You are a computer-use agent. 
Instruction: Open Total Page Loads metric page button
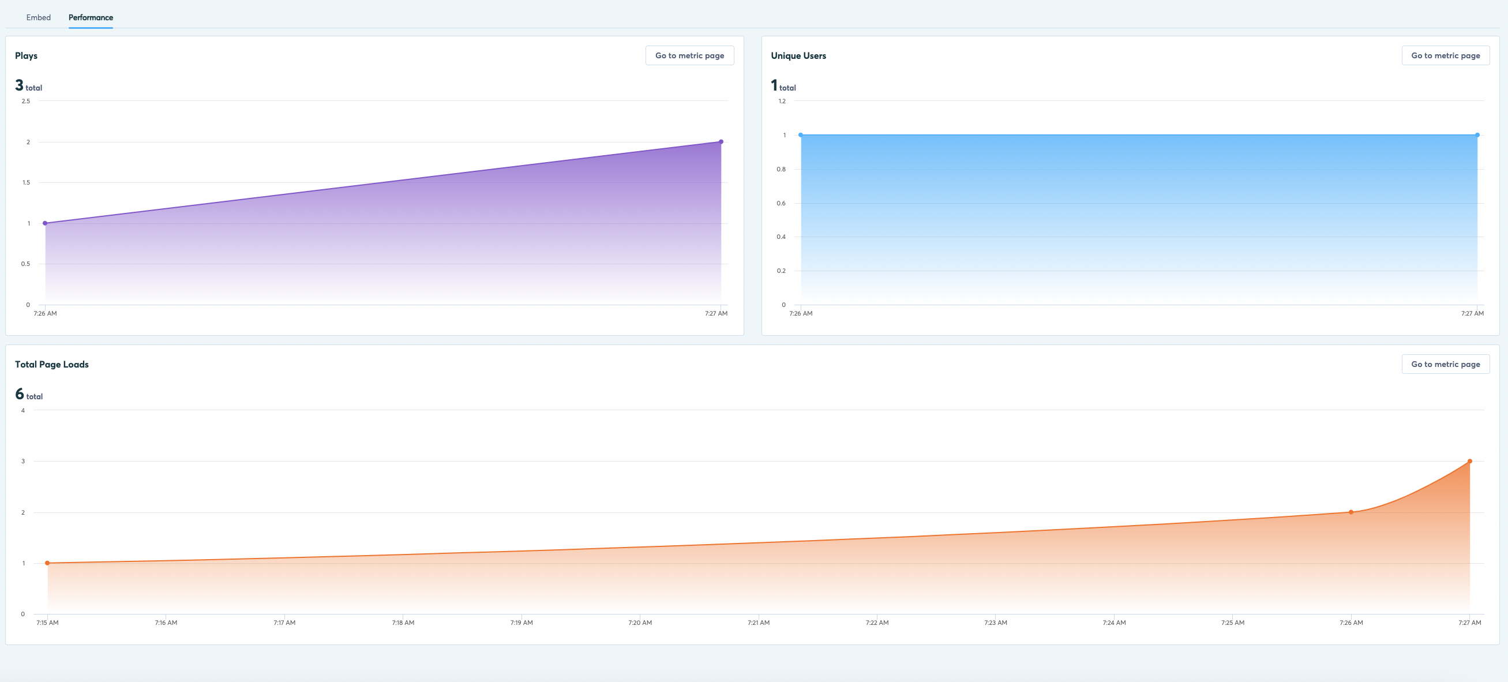click(1445, 364)
